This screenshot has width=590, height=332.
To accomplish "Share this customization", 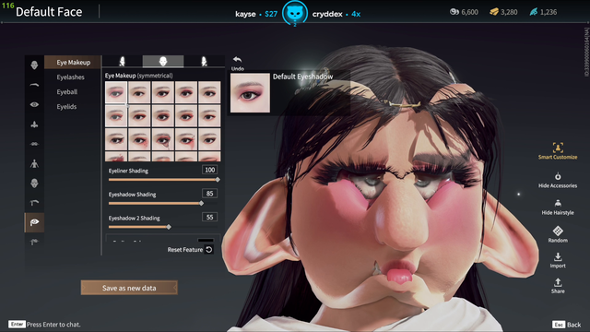I will 558,286.
